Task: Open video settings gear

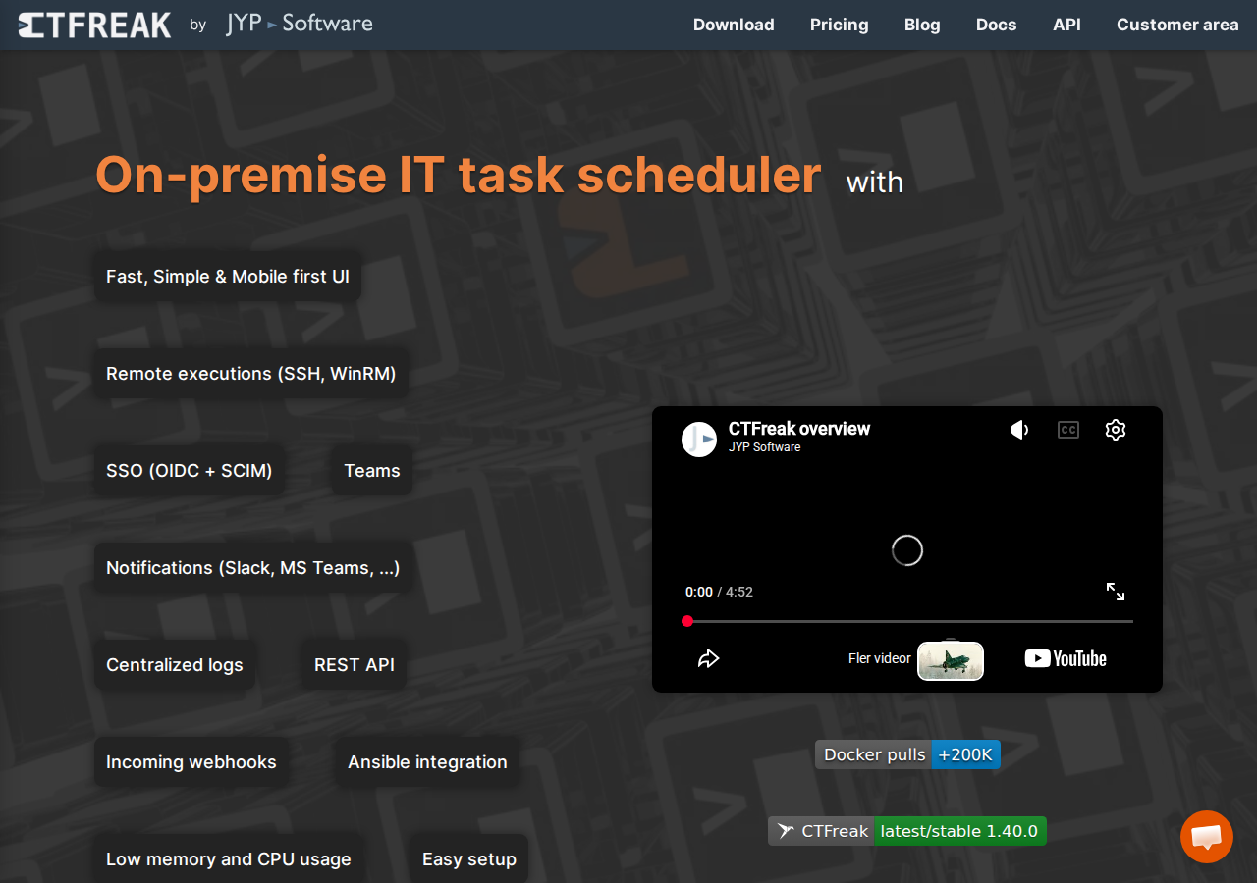Action: pos(1115,430)
